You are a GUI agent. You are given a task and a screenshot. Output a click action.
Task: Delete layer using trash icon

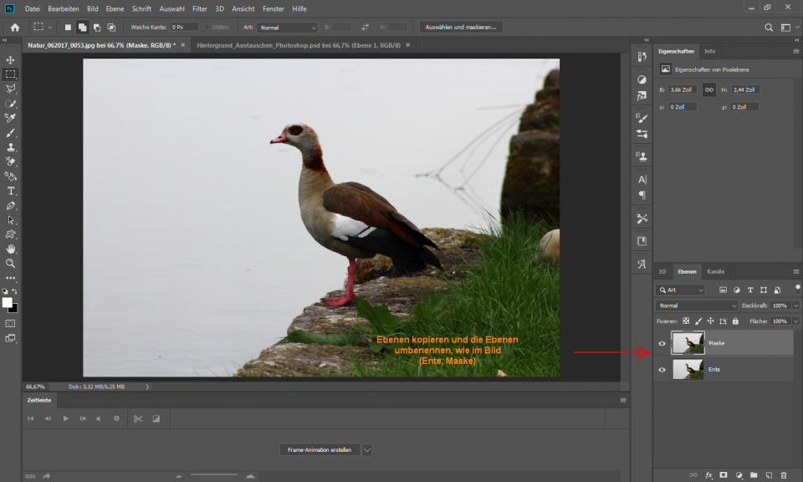click(783, 474)
